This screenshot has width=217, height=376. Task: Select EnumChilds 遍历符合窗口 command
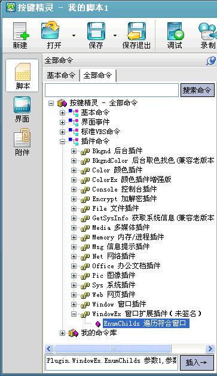point(146,323)
